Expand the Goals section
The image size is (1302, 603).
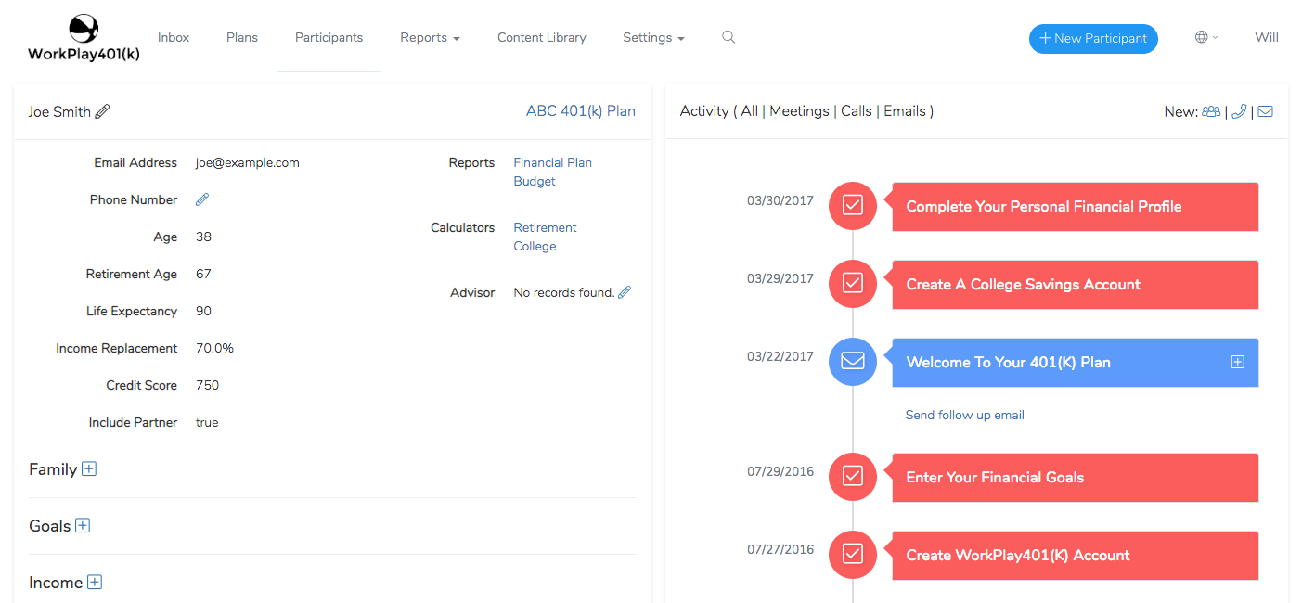click(x=83, y=526)
